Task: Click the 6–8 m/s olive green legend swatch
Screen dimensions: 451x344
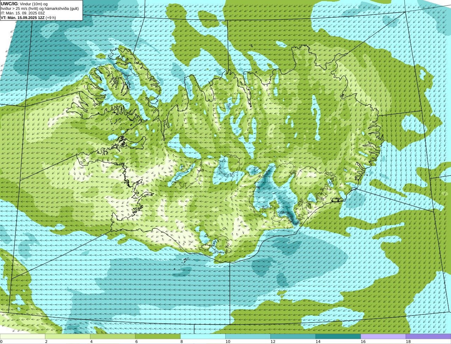Action: pos(158,336)
